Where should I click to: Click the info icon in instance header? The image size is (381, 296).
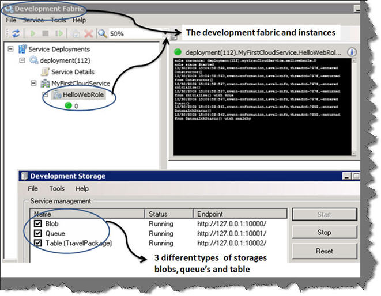point(352,52)
